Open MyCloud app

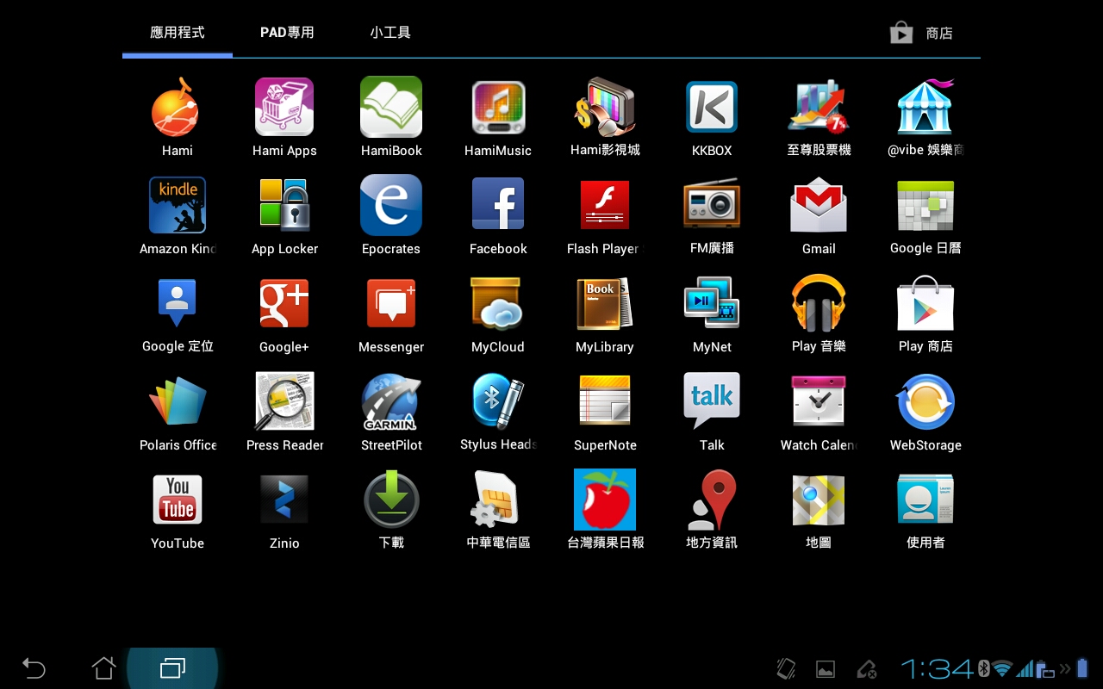[x=498, y=303]
